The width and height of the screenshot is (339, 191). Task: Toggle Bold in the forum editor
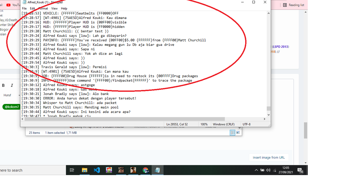tap(3, 85)
